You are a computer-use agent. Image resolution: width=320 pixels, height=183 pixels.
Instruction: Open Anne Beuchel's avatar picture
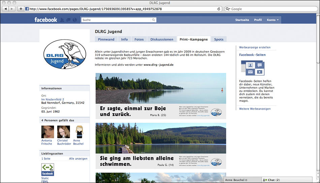coord(79,132)
